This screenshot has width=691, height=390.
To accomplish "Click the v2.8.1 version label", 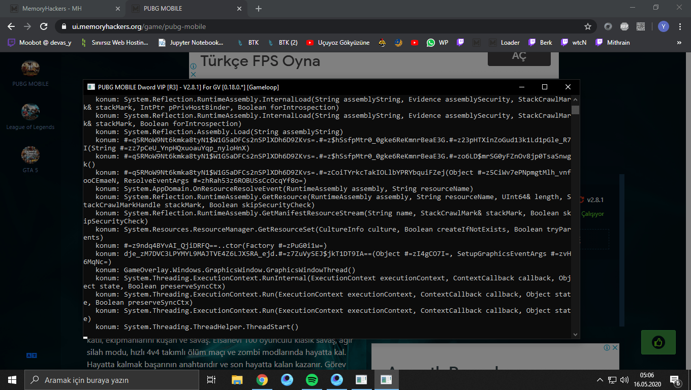I will (595, 200).
